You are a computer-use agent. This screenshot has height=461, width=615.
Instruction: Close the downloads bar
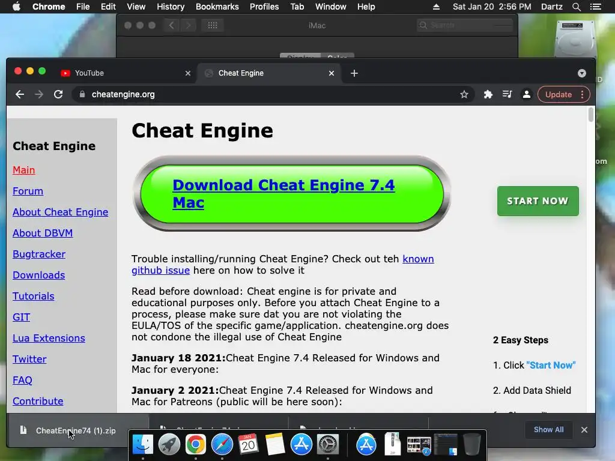(x=584, y=430)
